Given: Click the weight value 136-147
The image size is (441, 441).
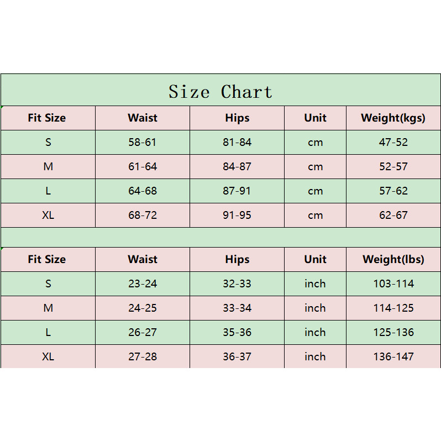Looking at the screenshot, I should click(x=393, y=356).
